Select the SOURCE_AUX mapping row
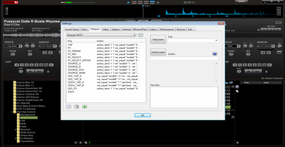This screenshot has height=147, width=285. coord(106,70)
